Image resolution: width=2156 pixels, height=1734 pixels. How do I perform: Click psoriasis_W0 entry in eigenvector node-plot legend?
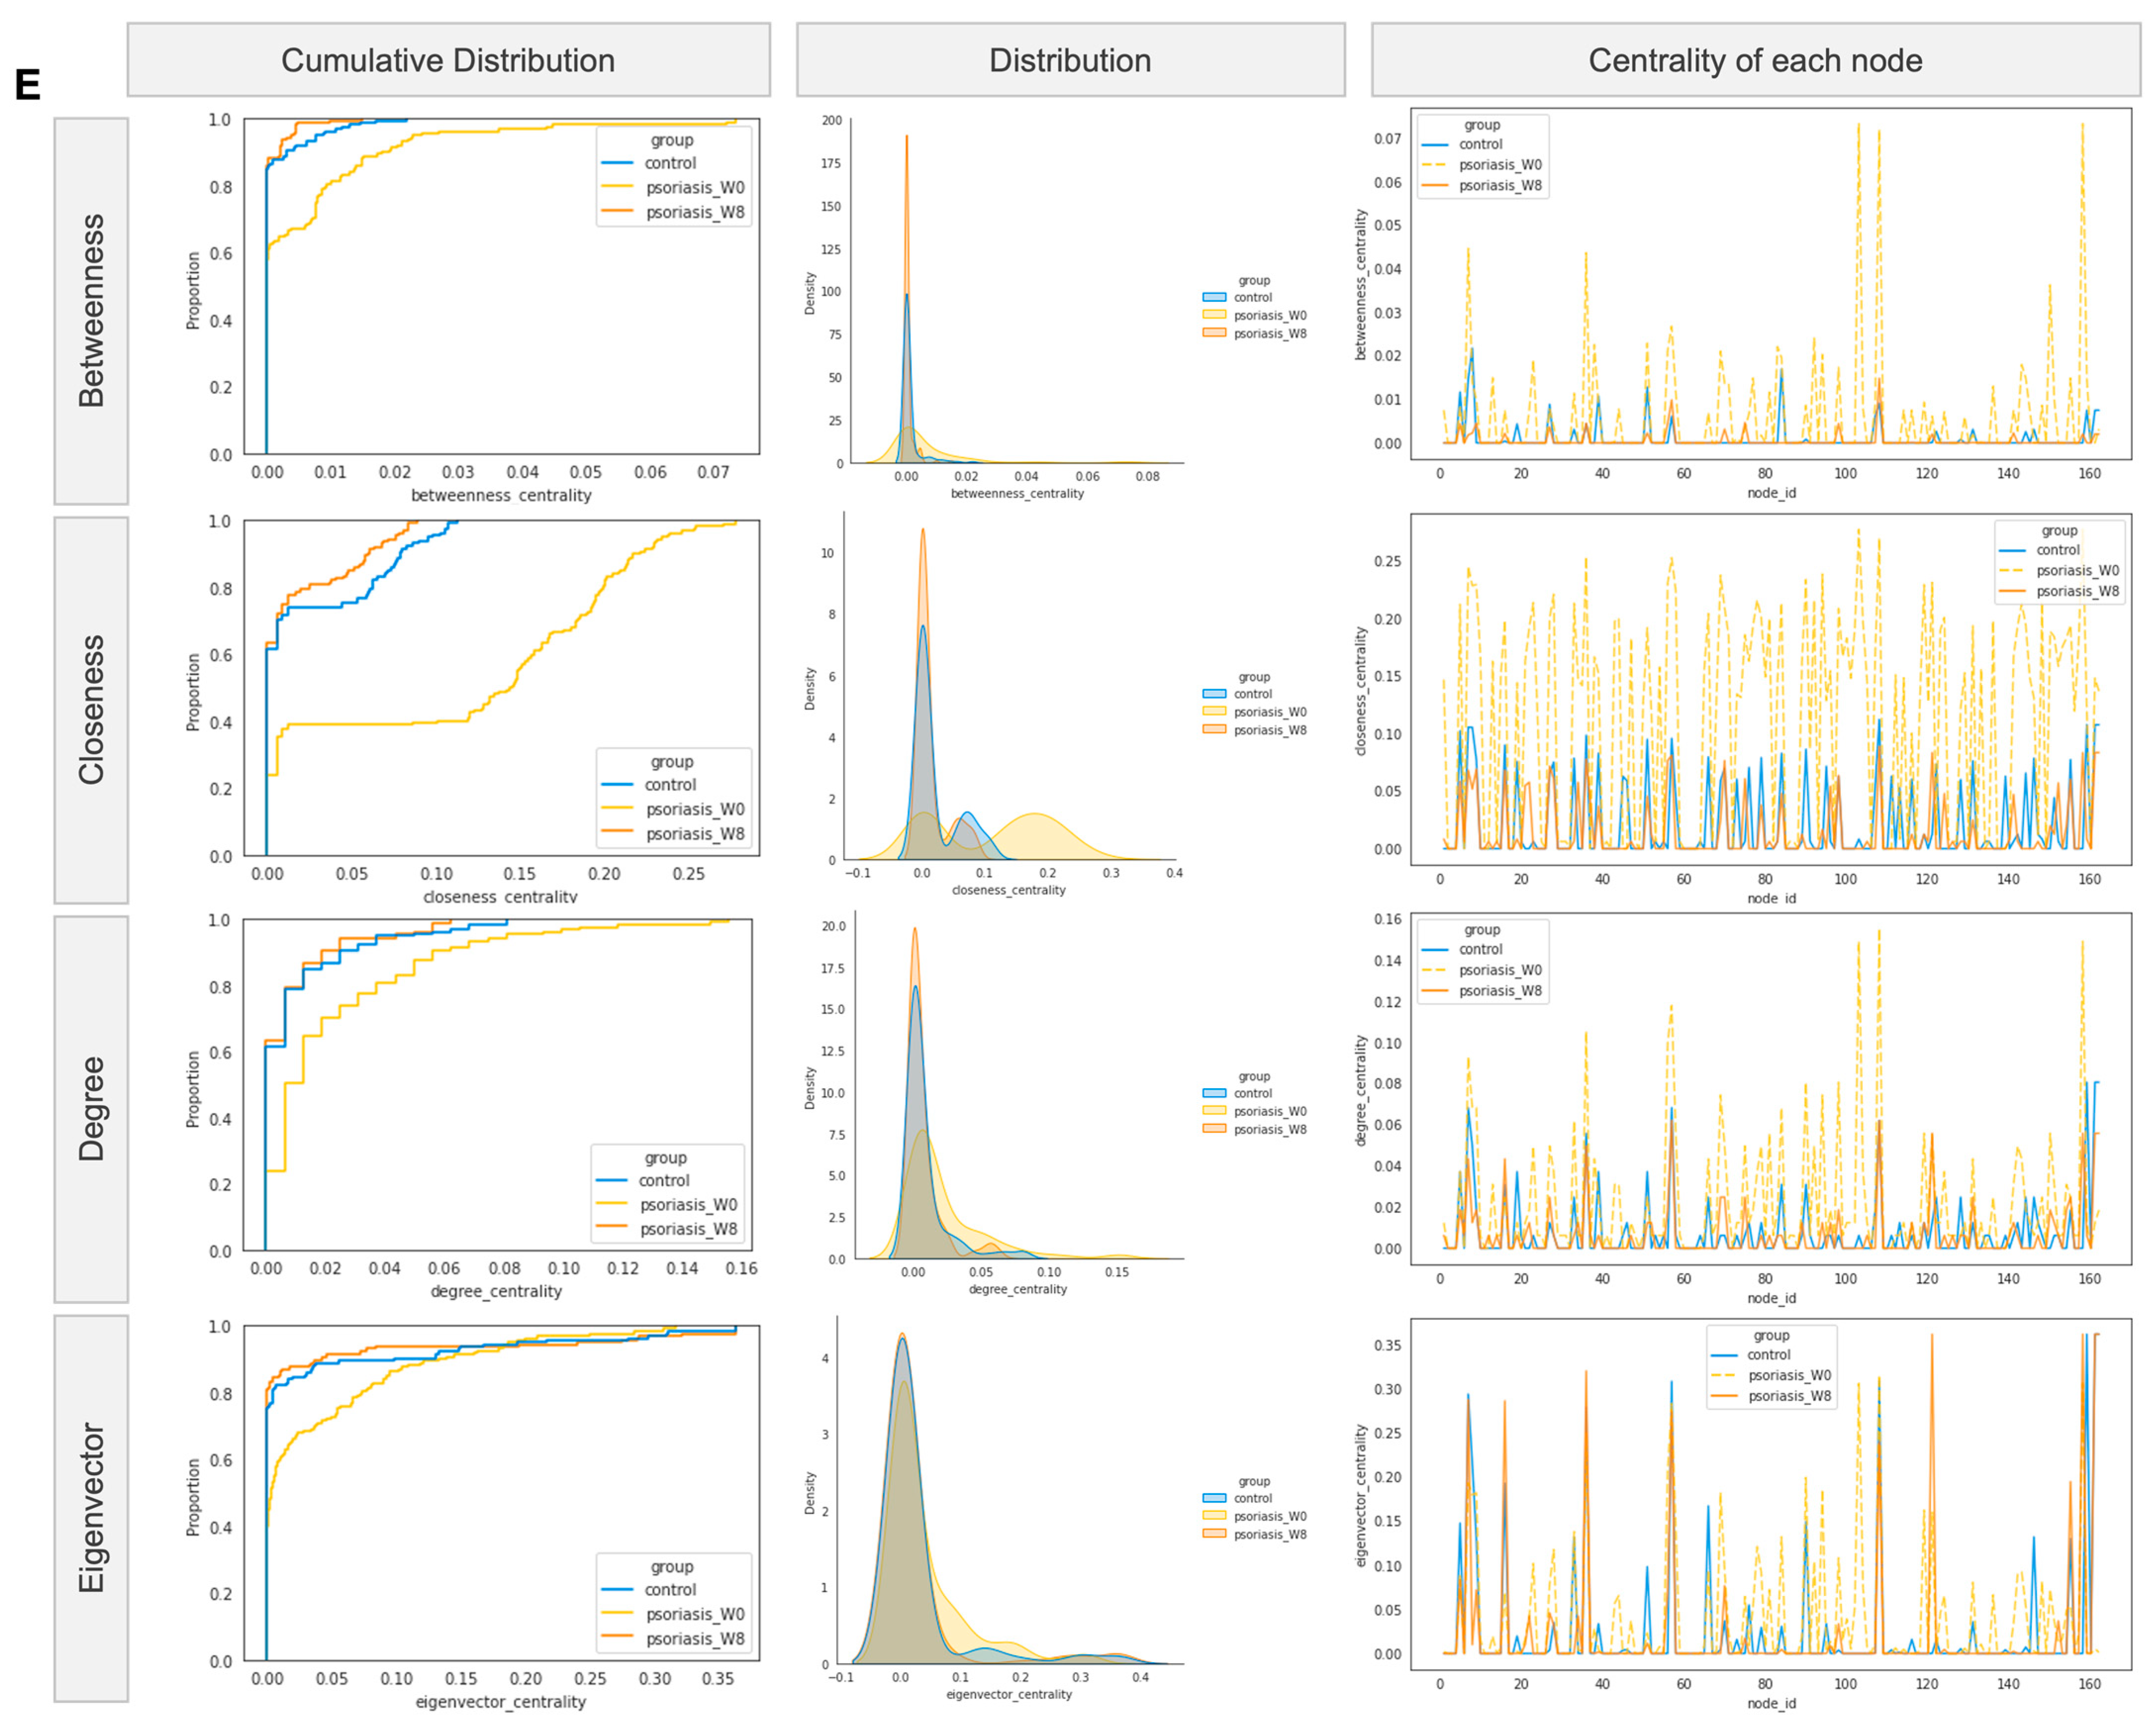click(x=1789, y=1375)
